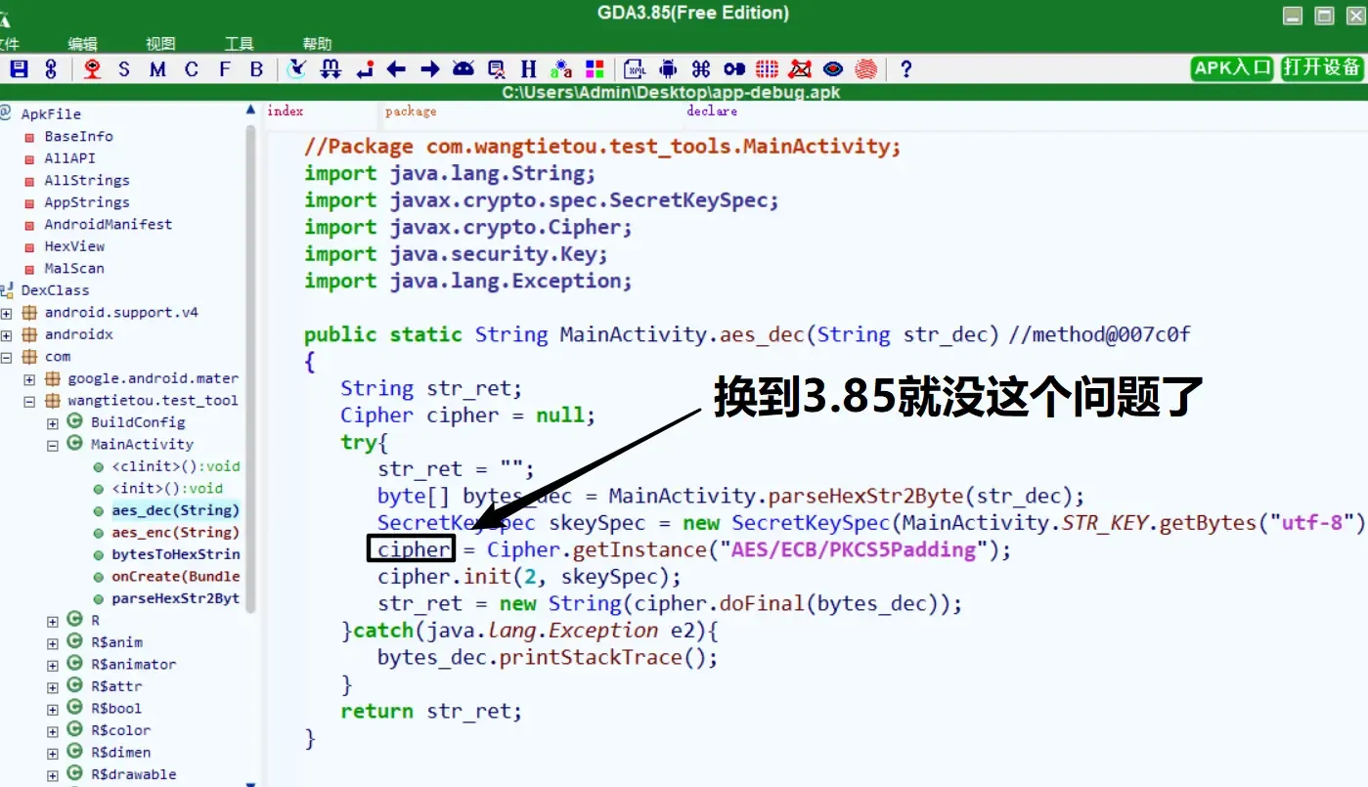
Task: Open the fingerprint signature icon
Action: click(x=866, y=68)
